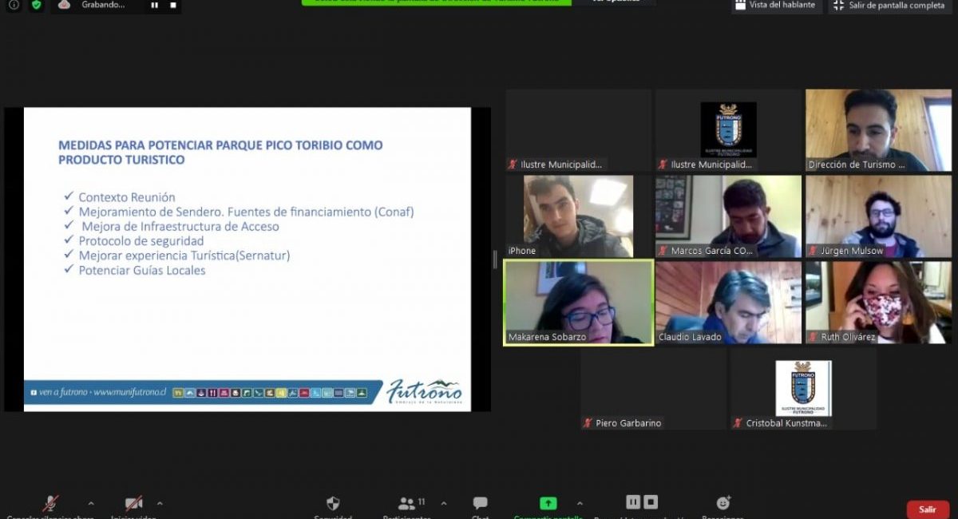Pause recording in the bottom toolbar

[633, 502]
